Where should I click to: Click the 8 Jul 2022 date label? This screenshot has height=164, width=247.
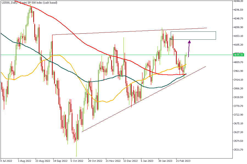(x=7, y=161)
